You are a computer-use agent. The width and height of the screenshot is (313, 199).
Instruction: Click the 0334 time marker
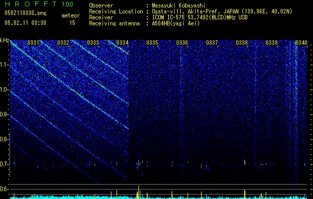pyautogui.click(x=122, y=43)
